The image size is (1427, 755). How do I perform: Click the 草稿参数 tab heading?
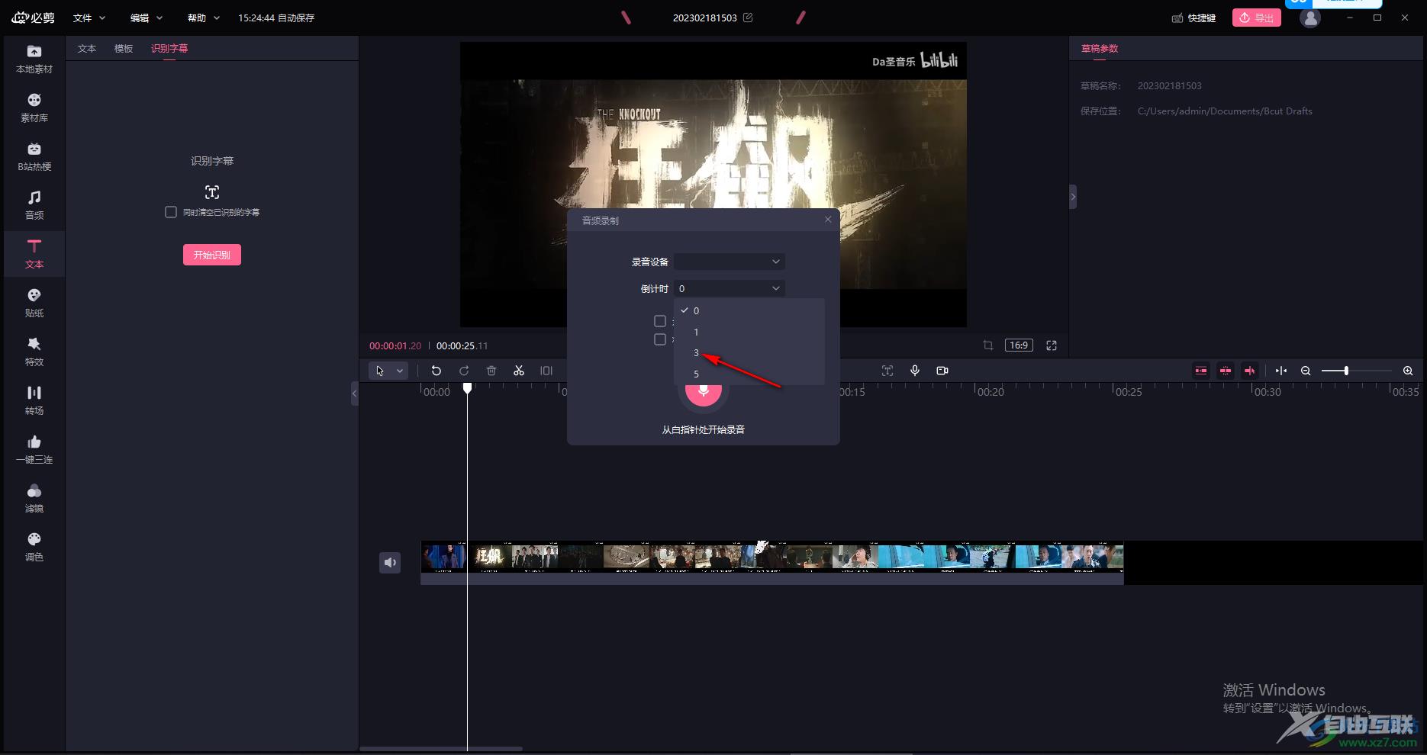click(x=1100, y=48)
